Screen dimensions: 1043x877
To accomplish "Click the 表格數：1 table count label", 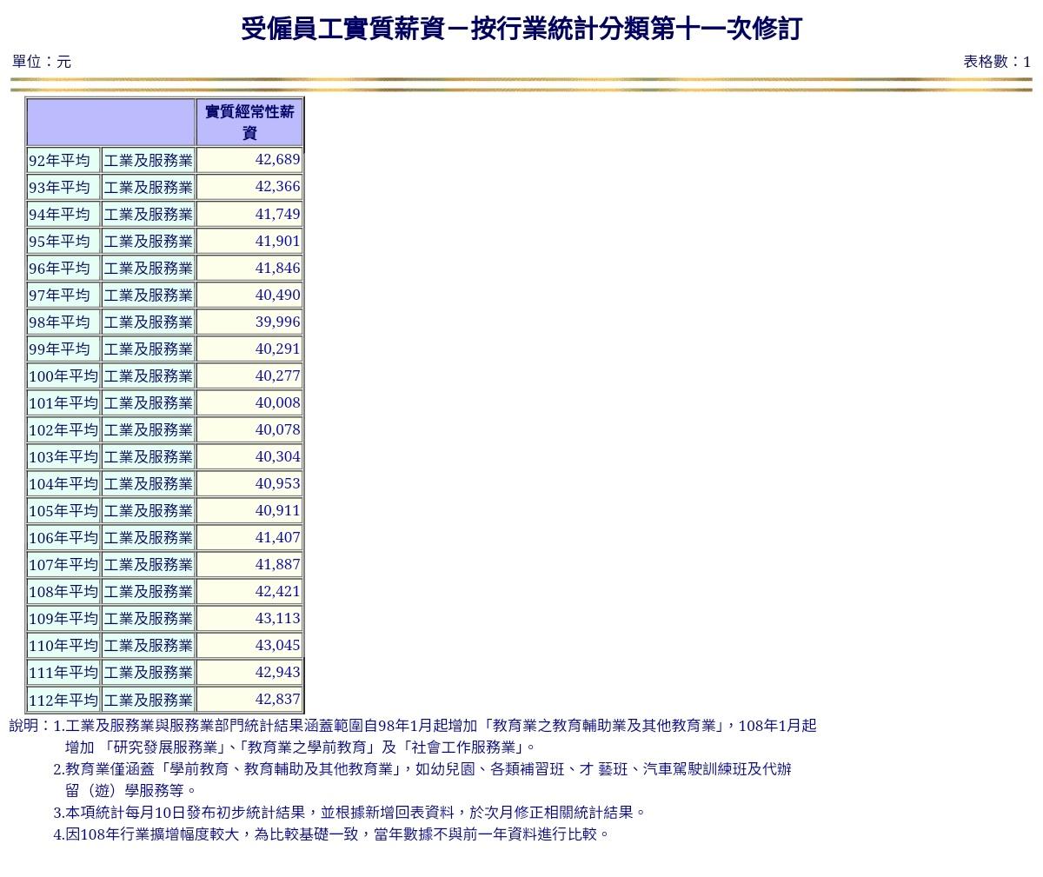I will click(996, 62).
